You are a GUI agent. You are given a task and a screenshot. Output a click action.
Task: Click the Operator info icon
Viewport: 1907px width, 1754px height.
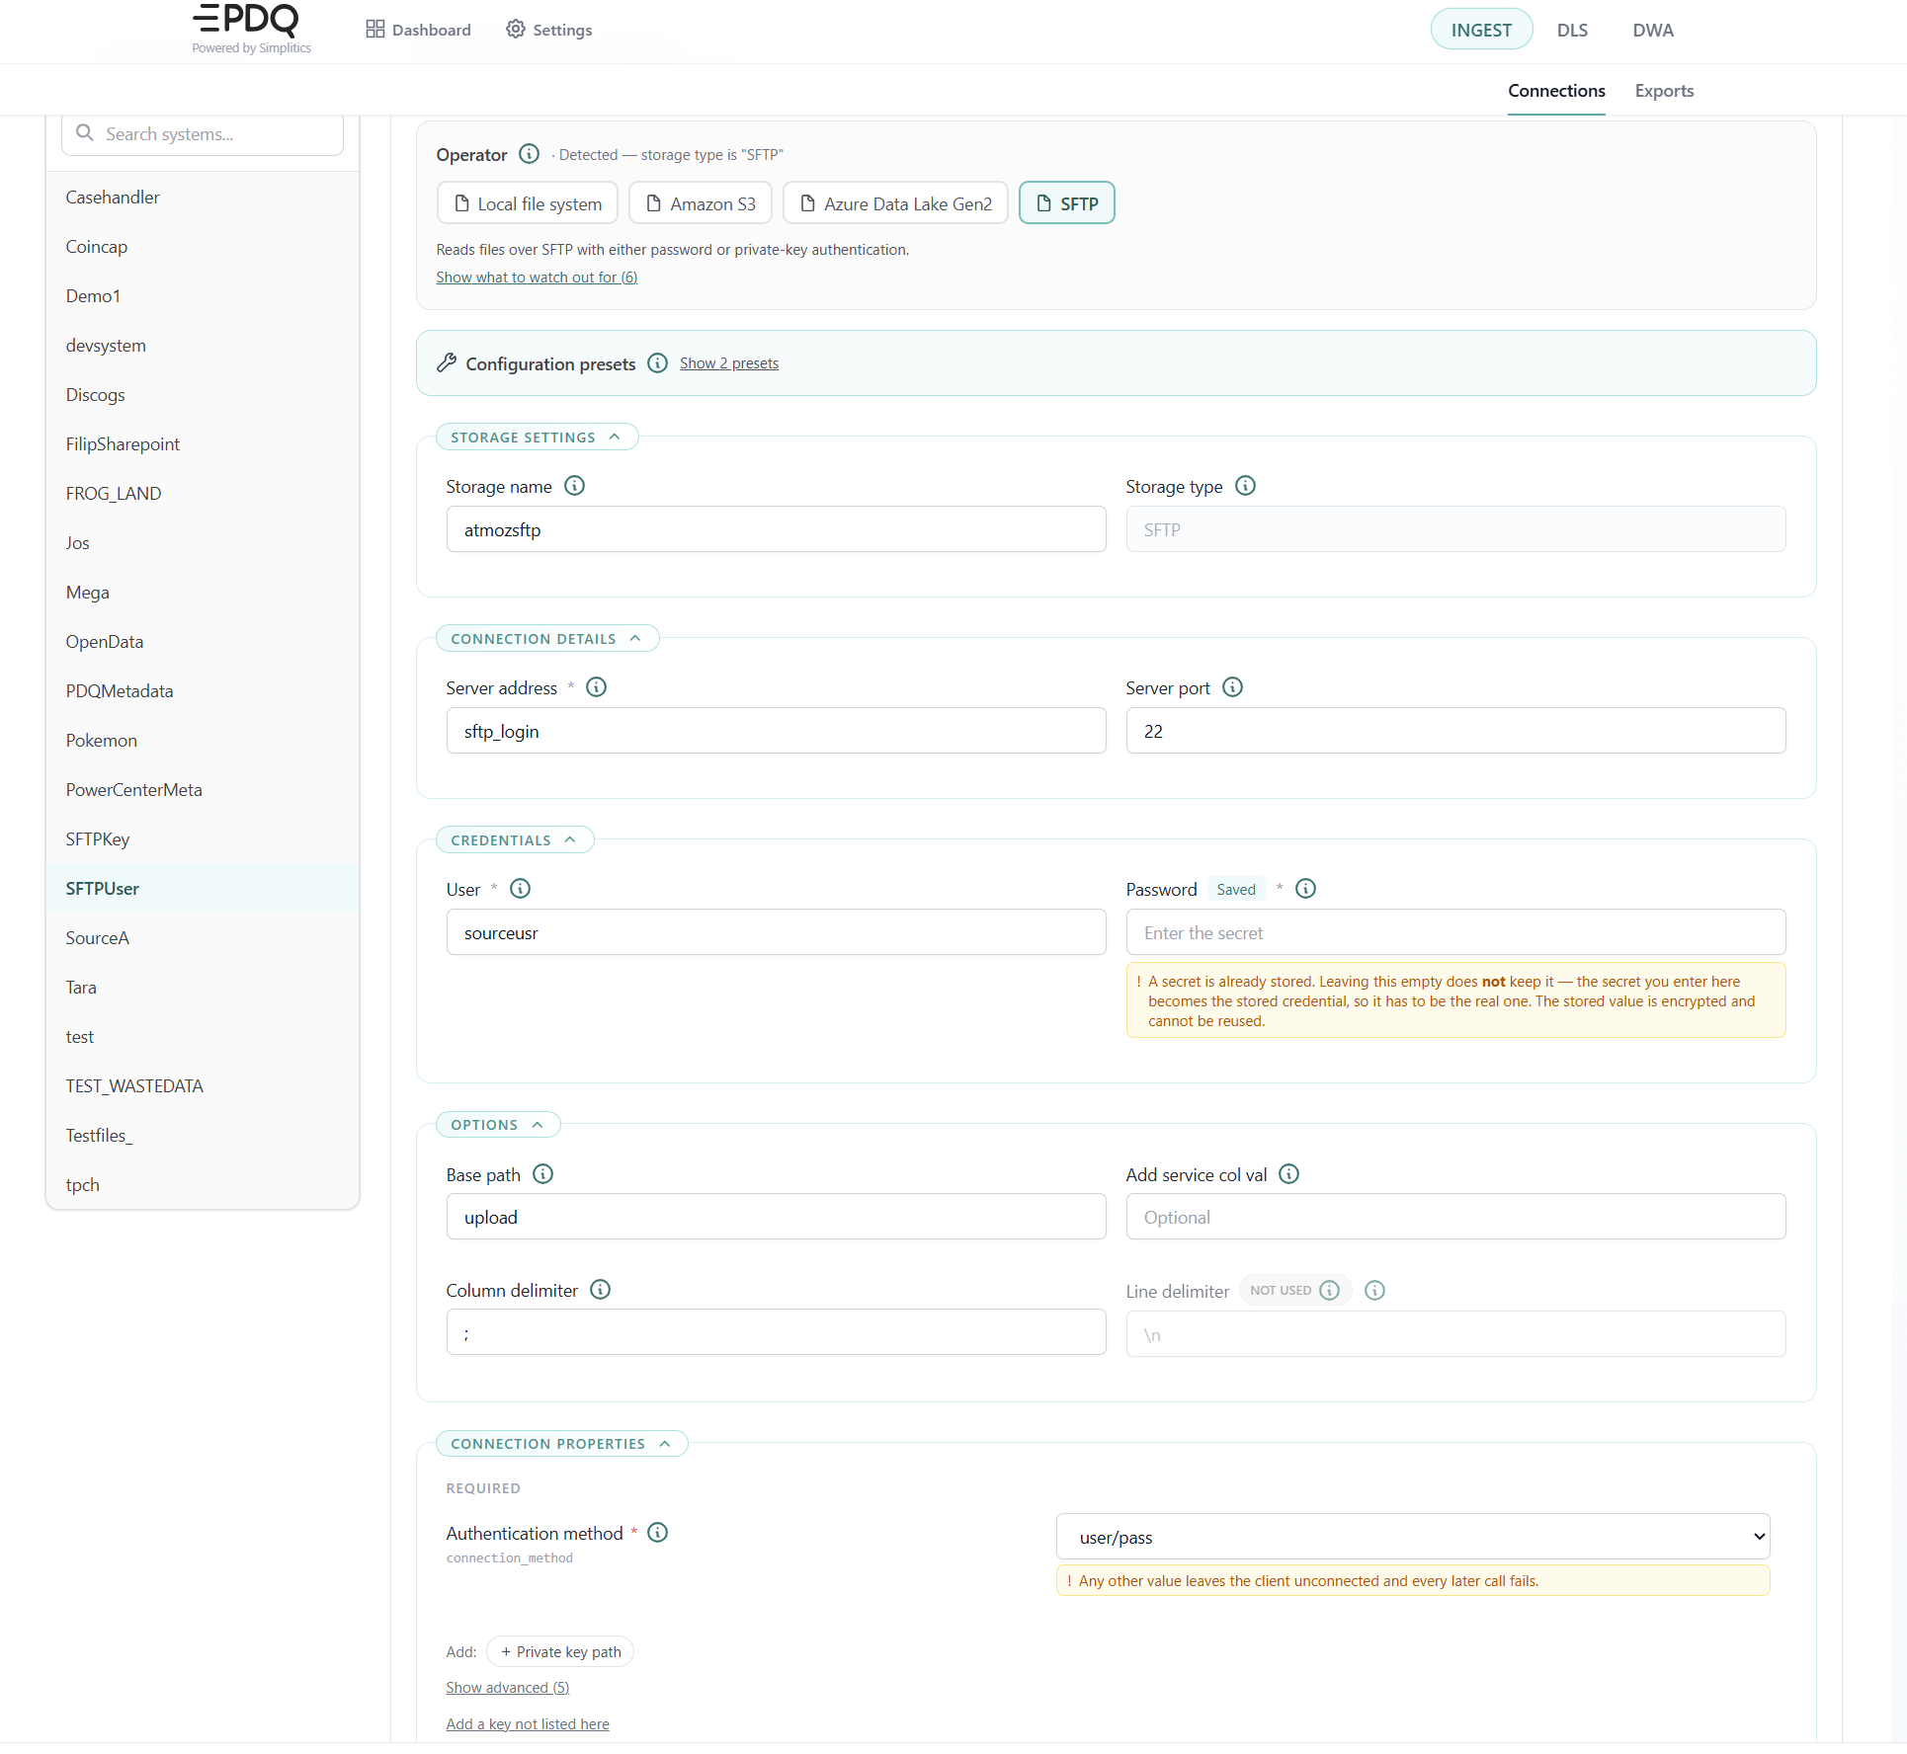click(530, 154)
